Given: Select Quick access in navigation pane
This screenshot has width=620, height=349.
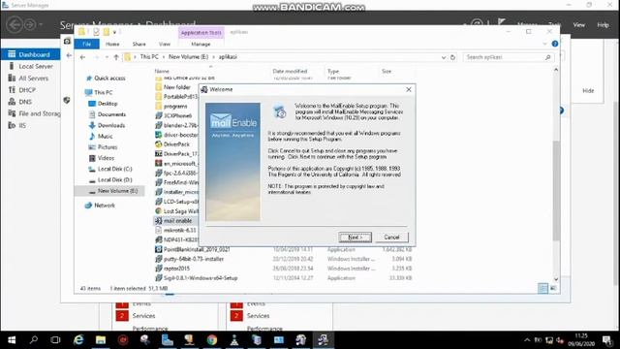Looking at the screenshot, I should coord(109,79).
